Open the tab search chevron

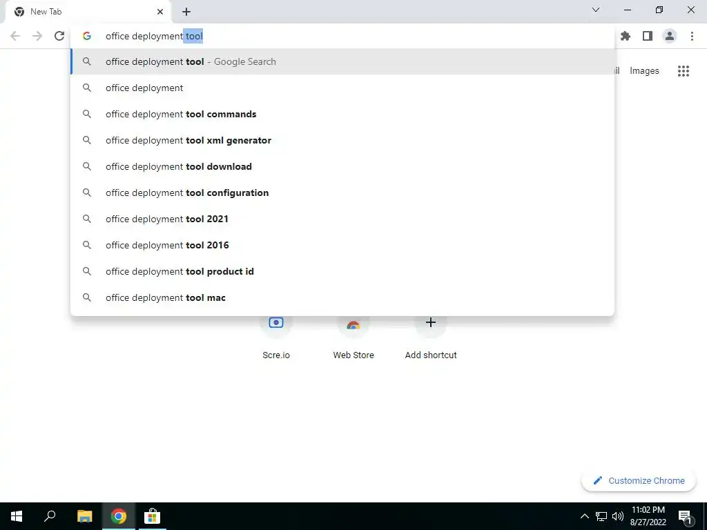click(x=596, y=10)
